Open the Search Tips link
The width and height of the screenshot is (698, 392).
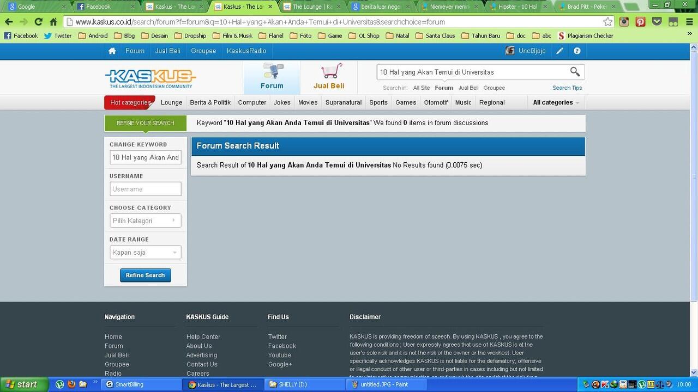pos(567,88)
